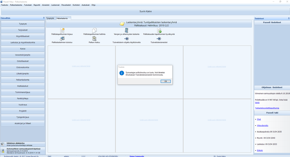Screen dimensions: 290x157
Task: Open Vuokraus section
Action: tap(23, 105)
